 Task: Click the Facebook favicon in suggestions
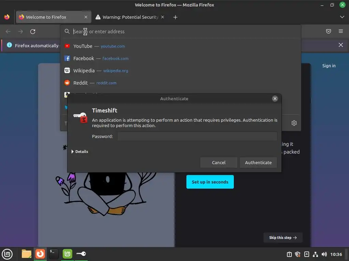click(x=67, y=58)
